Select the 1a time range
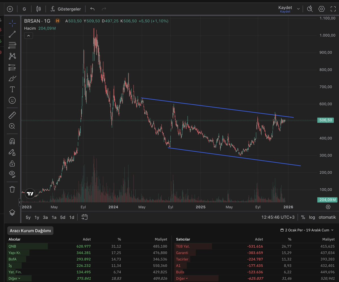 (54, 217)
